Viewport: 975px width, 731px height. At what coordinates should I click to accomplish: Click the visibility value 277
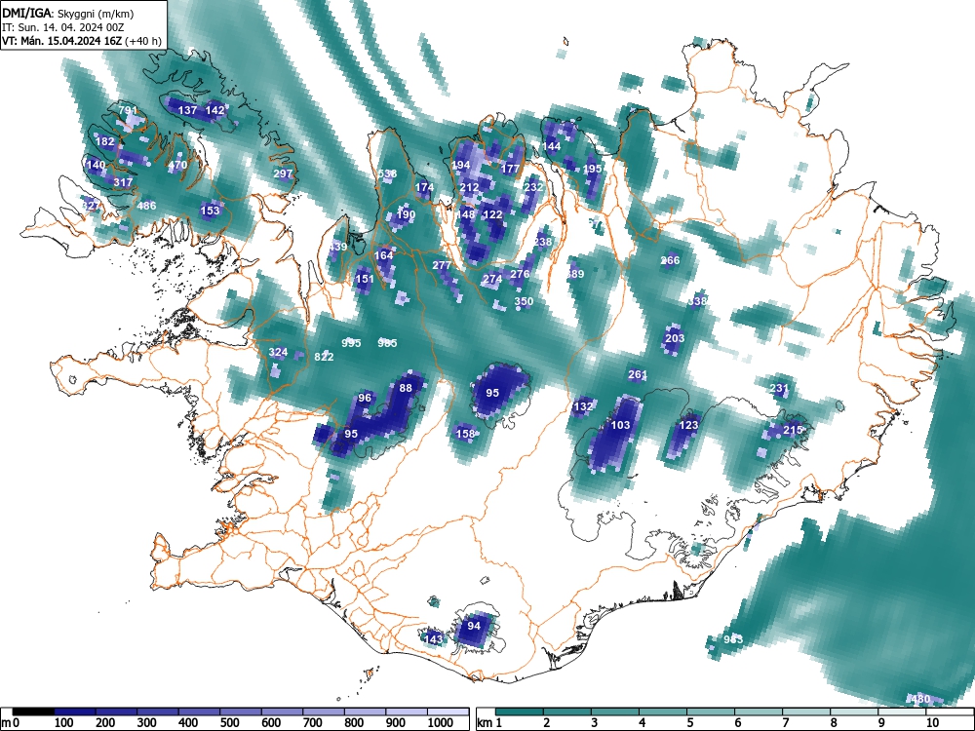coord(442,265)
